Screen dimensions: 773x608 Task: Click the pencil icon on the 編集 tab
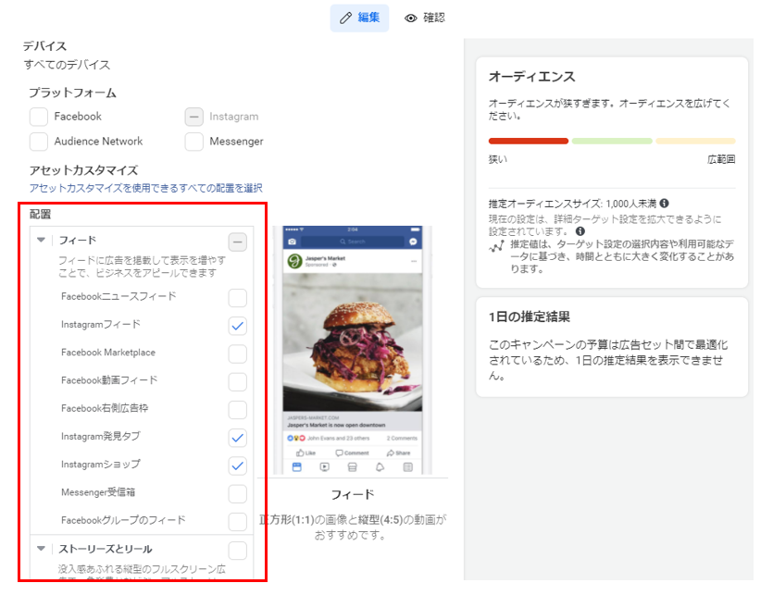click(346, 18)
